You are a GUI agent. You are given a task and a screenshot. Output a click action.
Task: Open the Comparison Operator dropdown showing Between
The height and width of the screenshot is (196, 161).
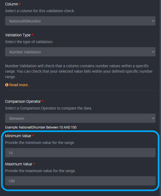click(80, 118)
